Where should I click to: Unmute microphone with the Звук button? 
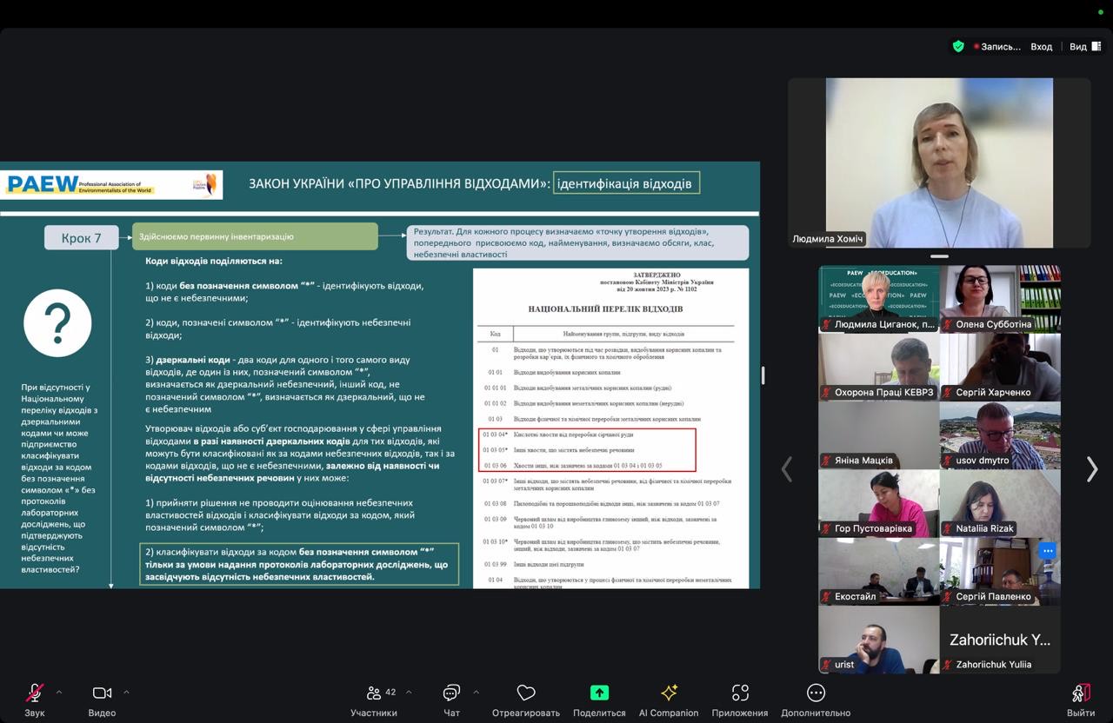click(x=34, y=693)
